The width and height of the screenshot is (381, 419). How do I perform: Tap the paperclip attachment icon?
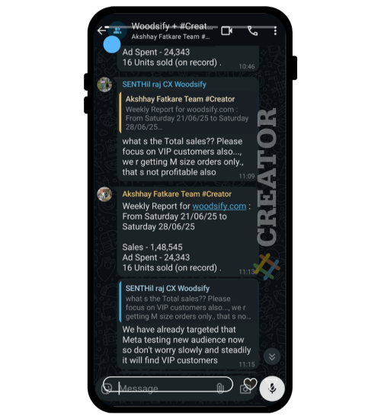click(220, 389)
